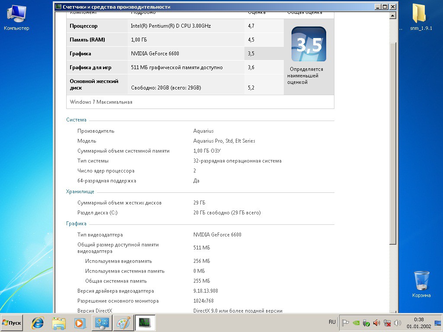Click the 1,00 ГБ ОЗУ value

click(207, 151)
